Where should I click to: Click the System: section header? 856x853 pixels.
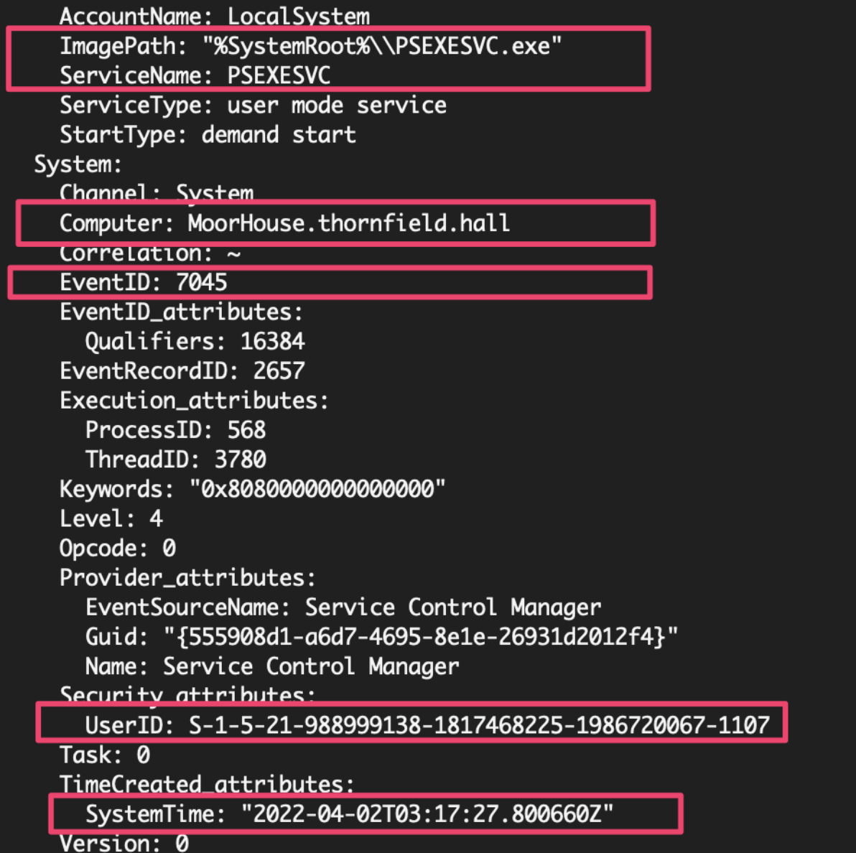(78, 164)
